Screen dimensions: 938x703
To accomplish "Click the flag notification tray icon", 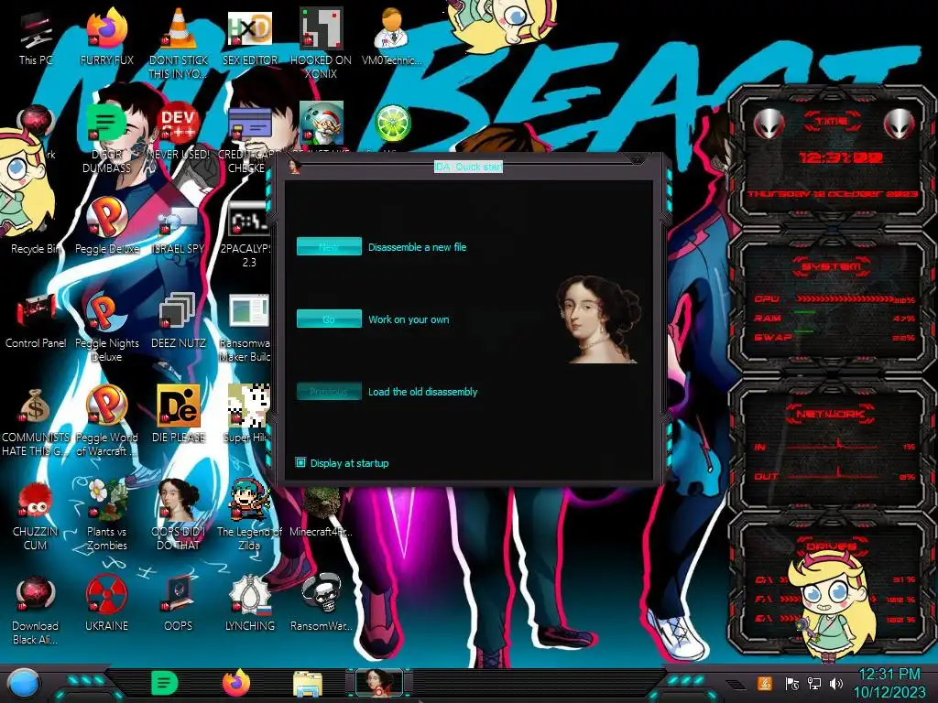I will pyautogui.click(x=792, y=683).
